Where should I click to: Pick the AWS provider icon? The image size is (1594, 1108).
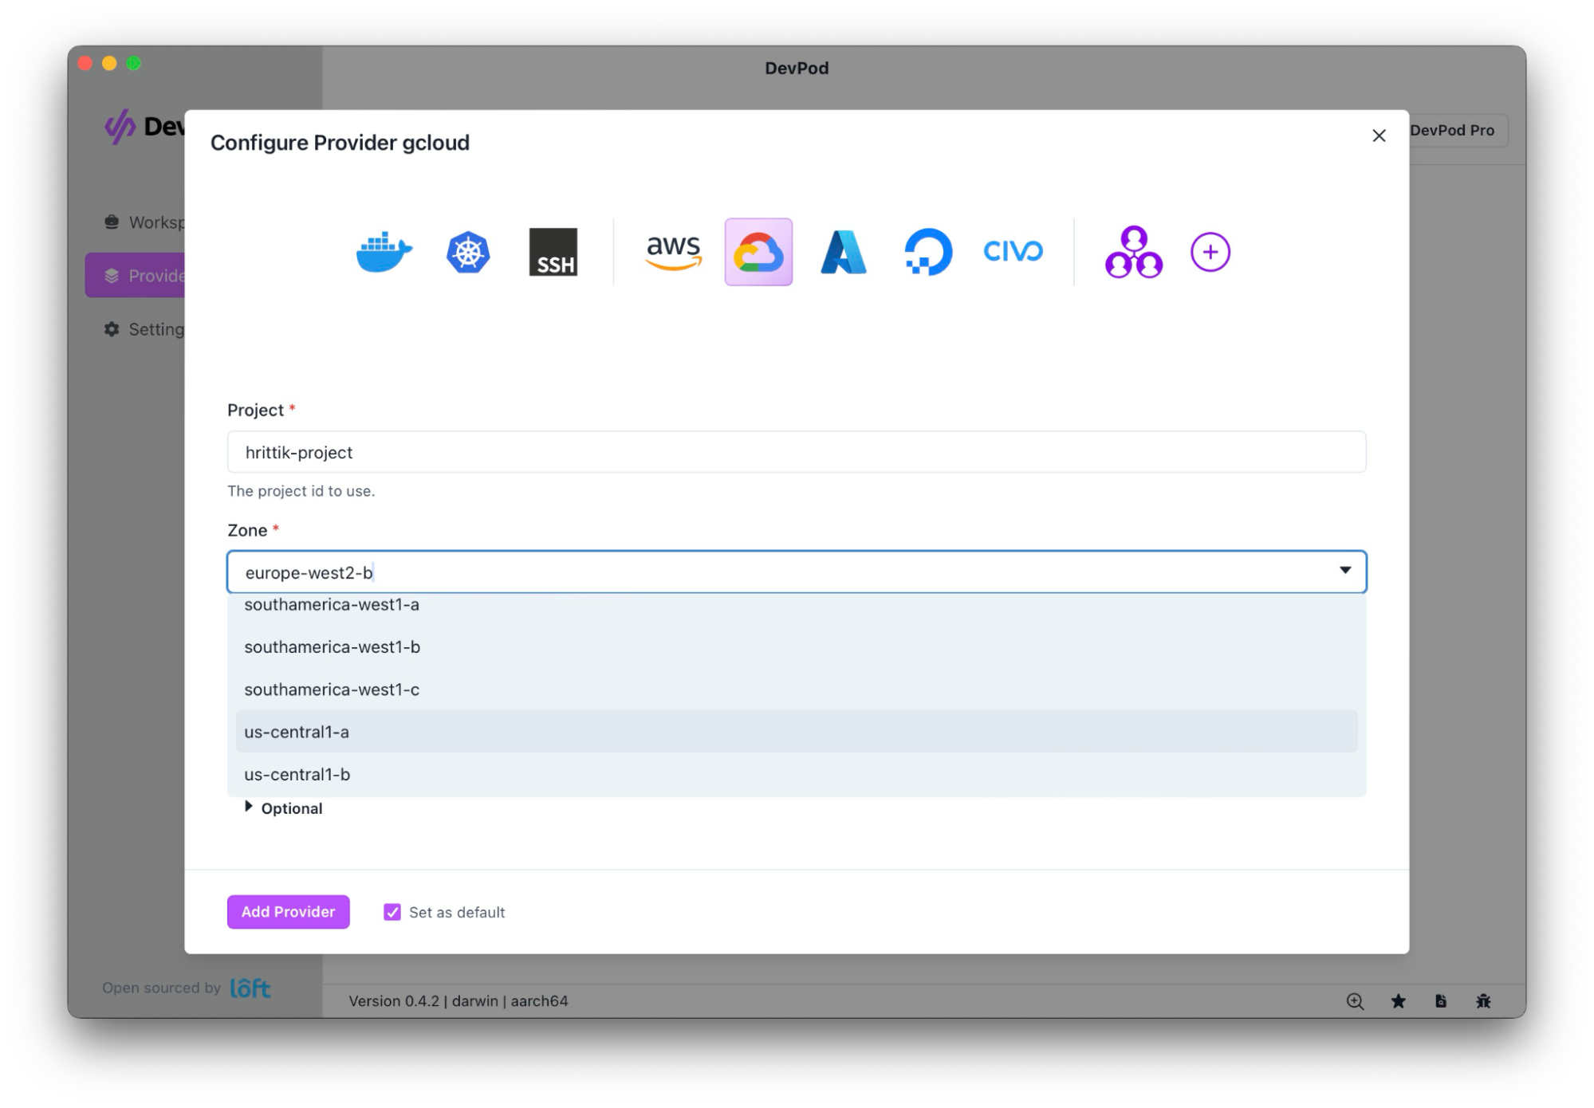(673, 252)
